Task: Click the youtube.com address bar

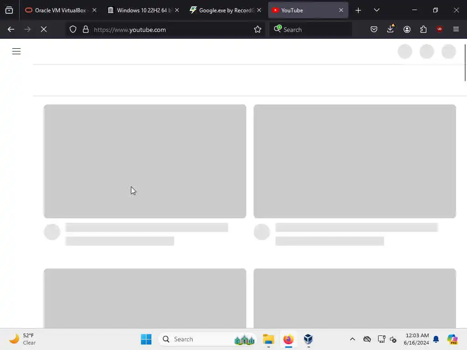Action: 166,30
